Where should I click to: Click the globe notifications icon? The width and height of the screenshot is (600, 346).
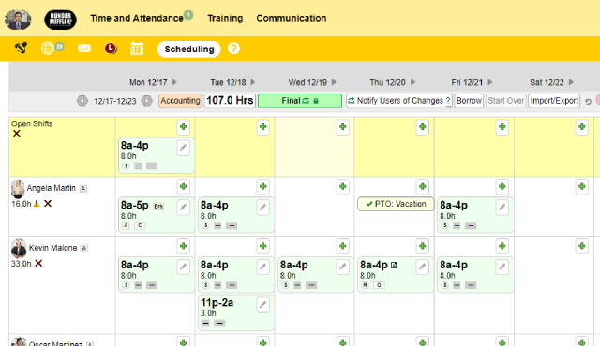pyautogui.click(x=48, y=49)
